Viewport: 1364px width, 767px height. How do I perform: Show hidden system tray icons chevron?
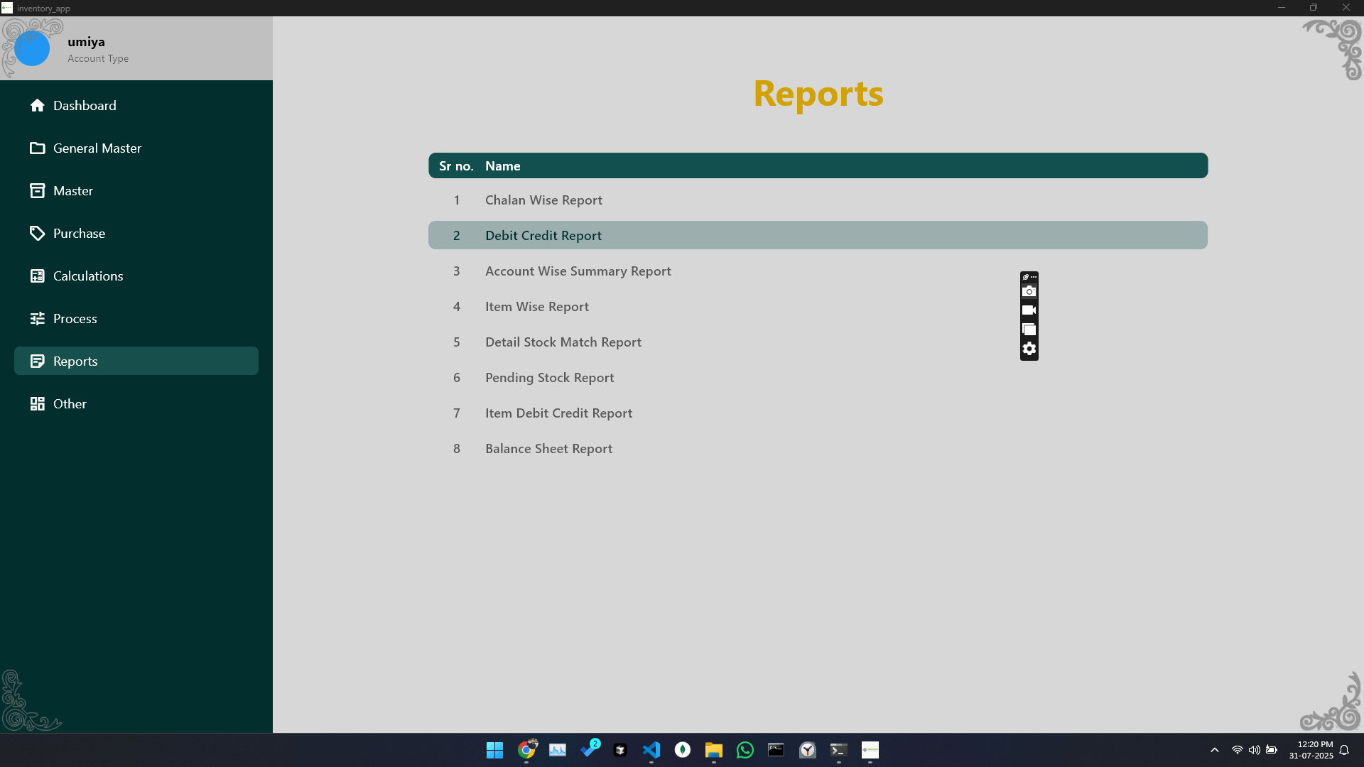[1215, 750]
